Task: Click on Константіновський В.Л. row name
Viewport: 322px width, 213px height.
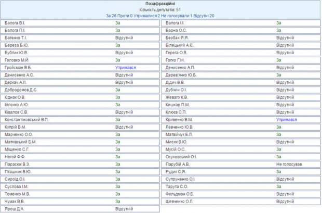Action: click(26, 119)
